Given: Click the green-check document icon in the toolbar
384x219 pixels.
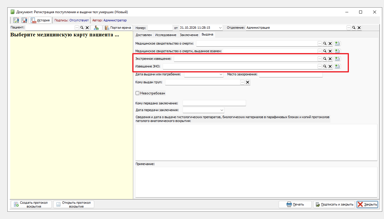Looking at the screenshot, I should pos(16,20).
